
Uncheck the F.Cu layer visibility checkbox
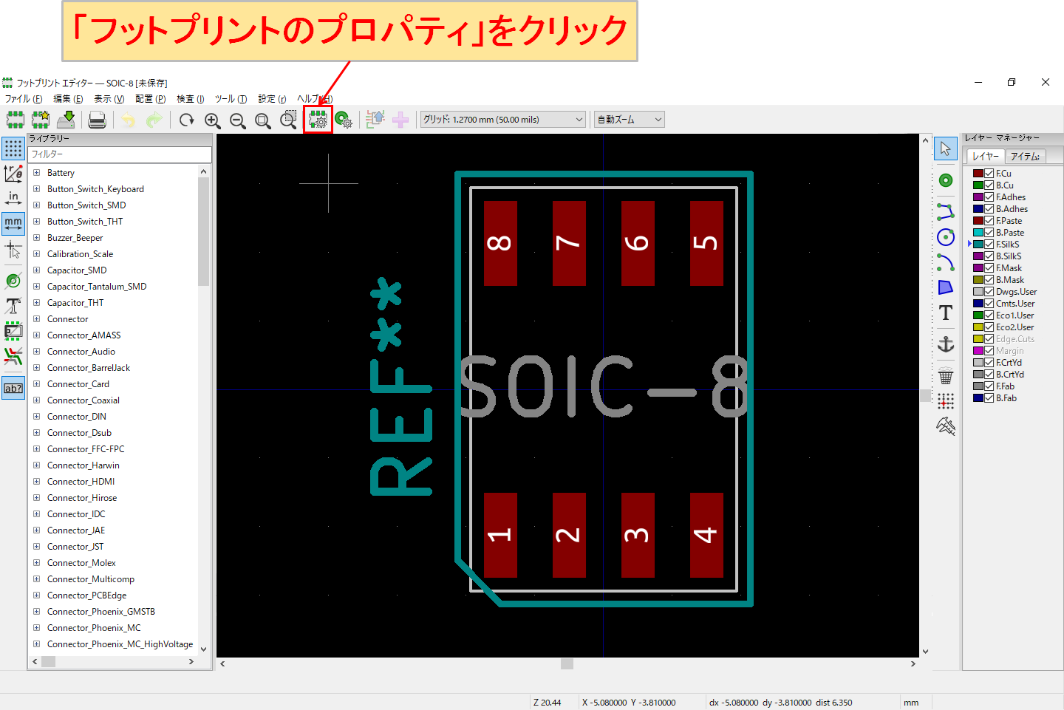tap(988, 174)
